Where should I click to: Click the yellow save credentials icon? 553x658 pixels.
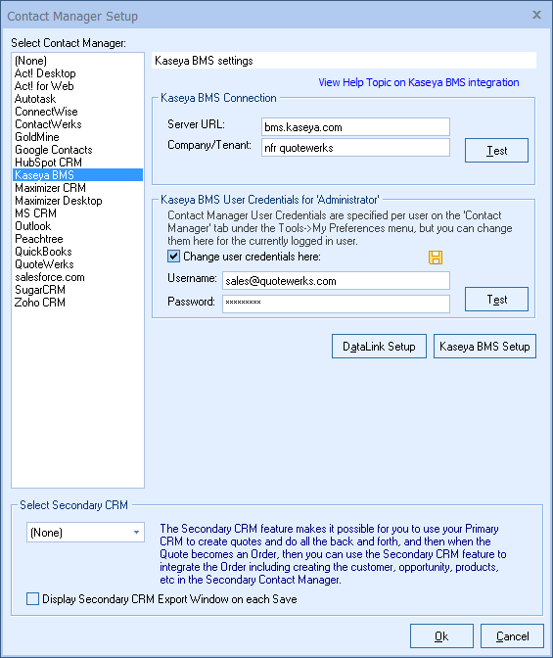[436, 258]
